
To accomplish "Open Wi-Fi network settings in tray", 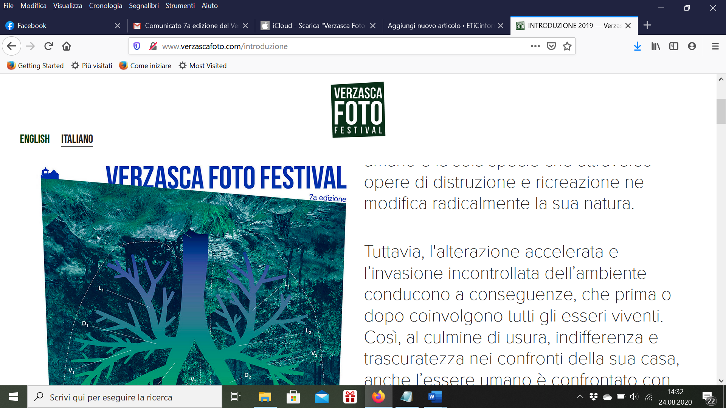I will (649, 397).
